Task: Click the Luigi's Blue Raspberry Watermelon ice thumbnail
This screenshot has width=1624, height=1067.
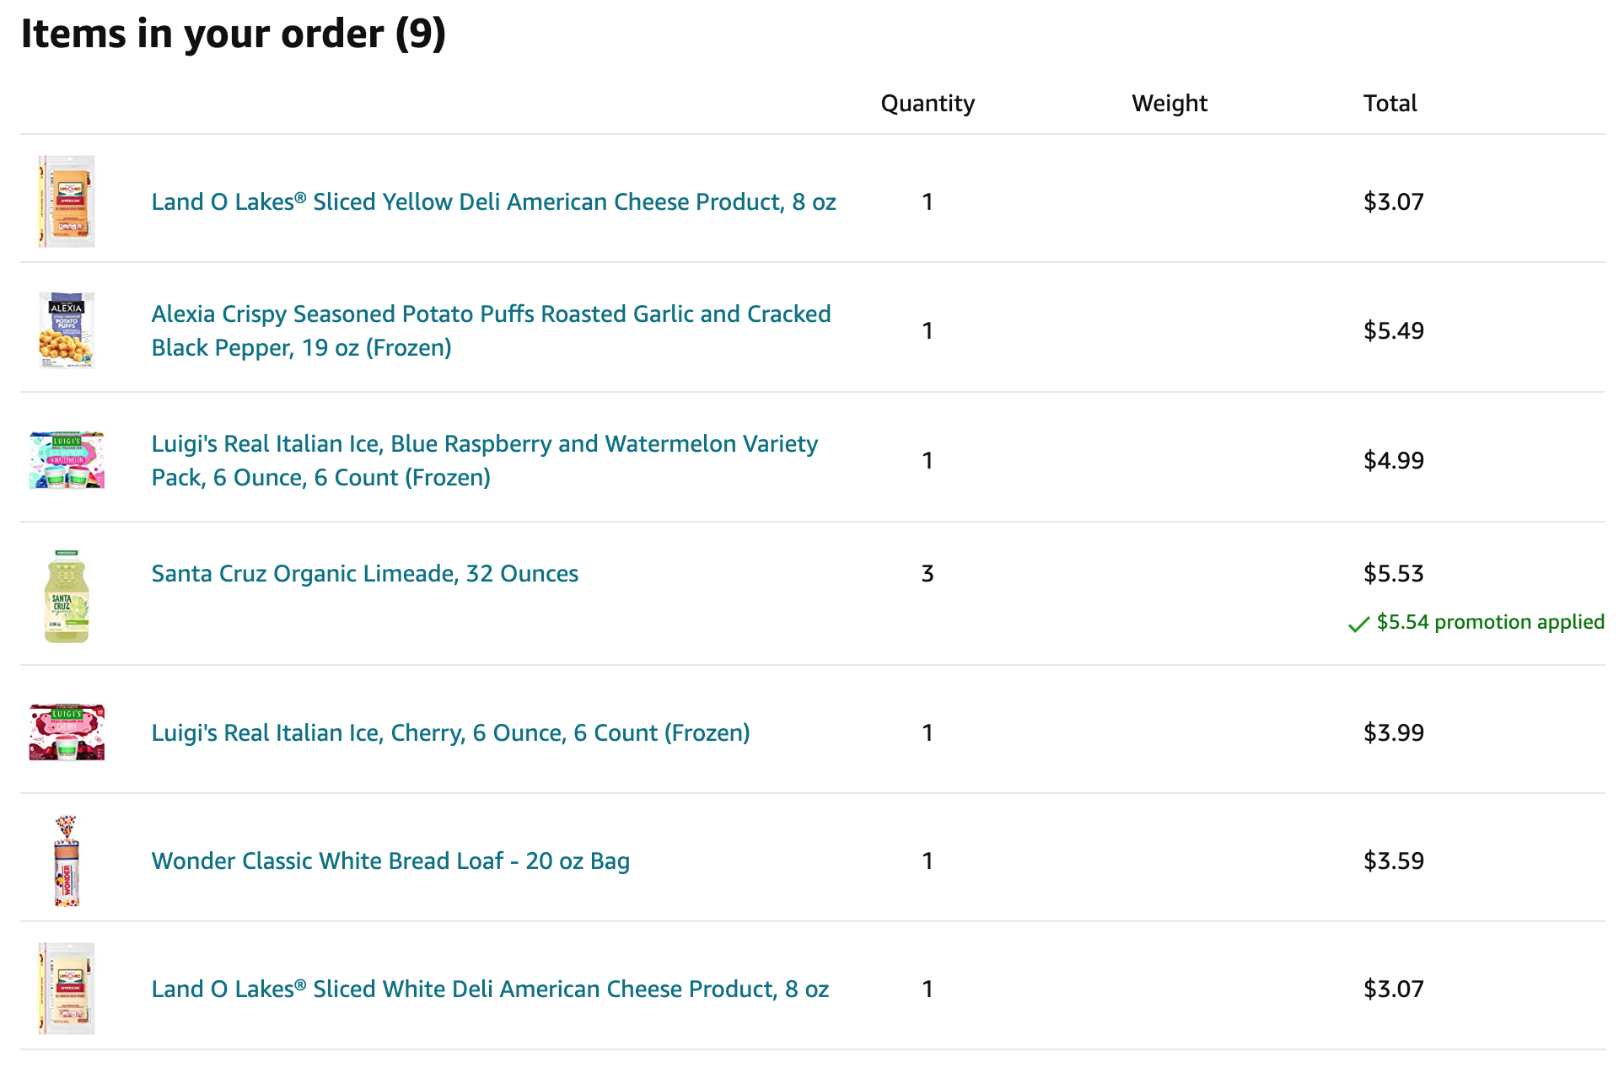Action: [67, 460]
